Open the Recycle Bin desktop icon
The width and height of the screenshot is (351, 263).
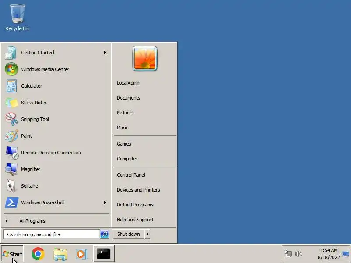click(x=17, y=18)
